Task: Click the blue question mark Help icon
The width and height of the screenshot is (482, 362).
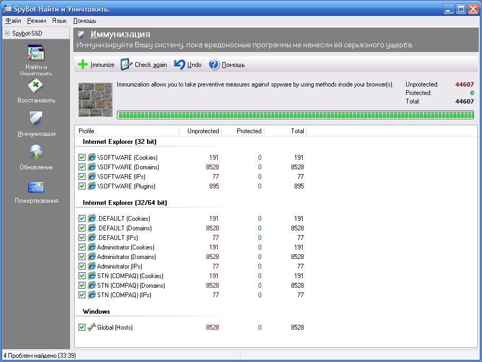Action: pos(214,65)
